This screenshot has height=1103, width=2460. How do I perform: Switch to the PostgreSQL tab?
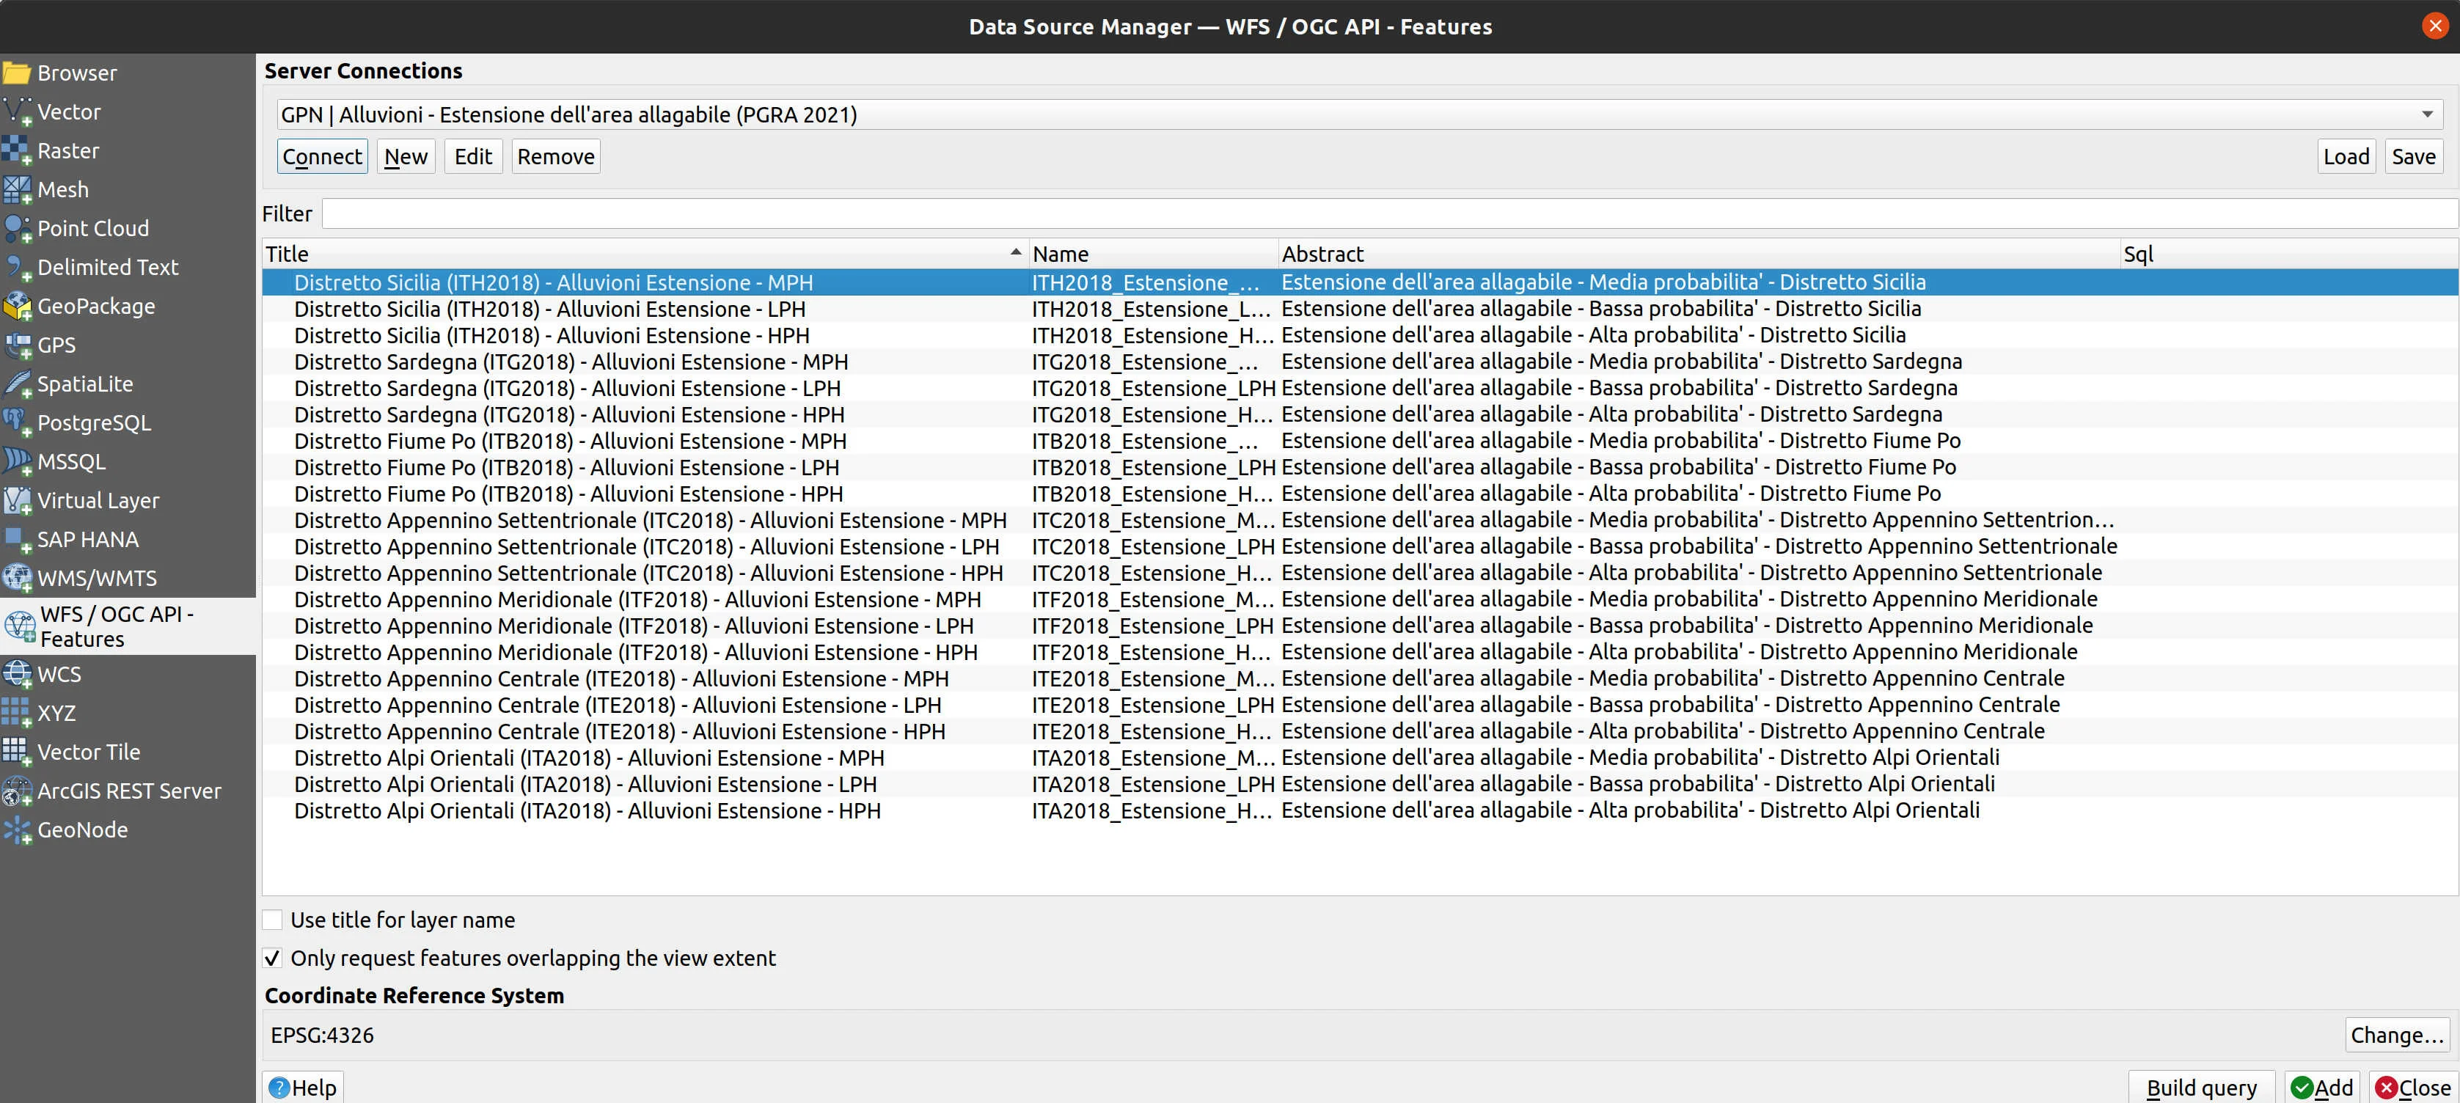(128, 423)
